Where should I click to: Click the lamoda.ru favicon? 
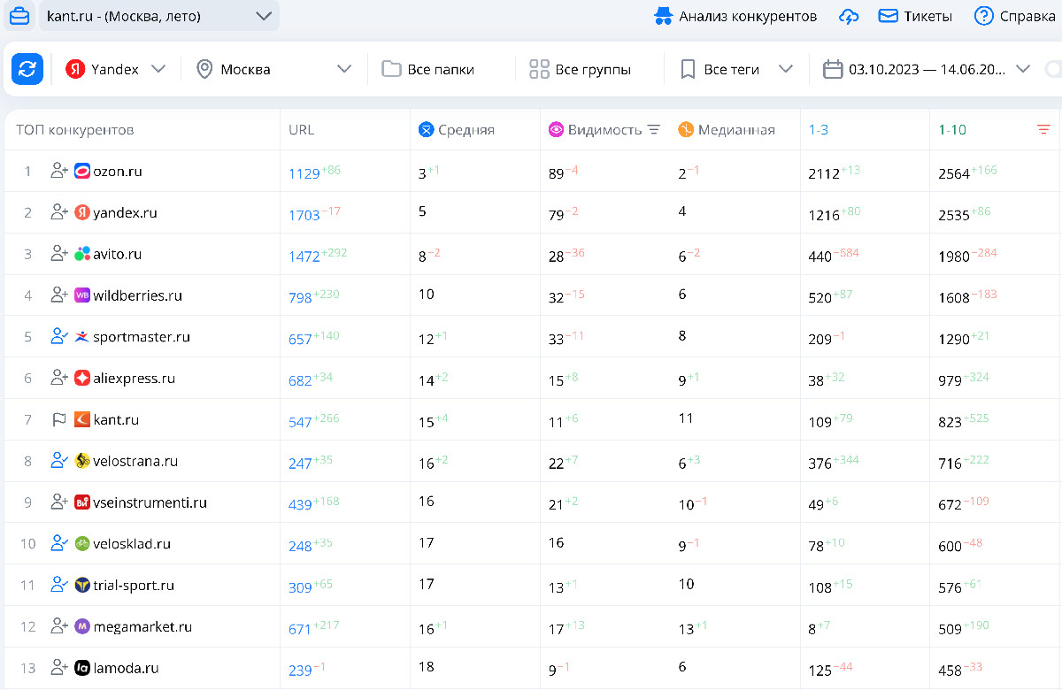click(82, 668)
